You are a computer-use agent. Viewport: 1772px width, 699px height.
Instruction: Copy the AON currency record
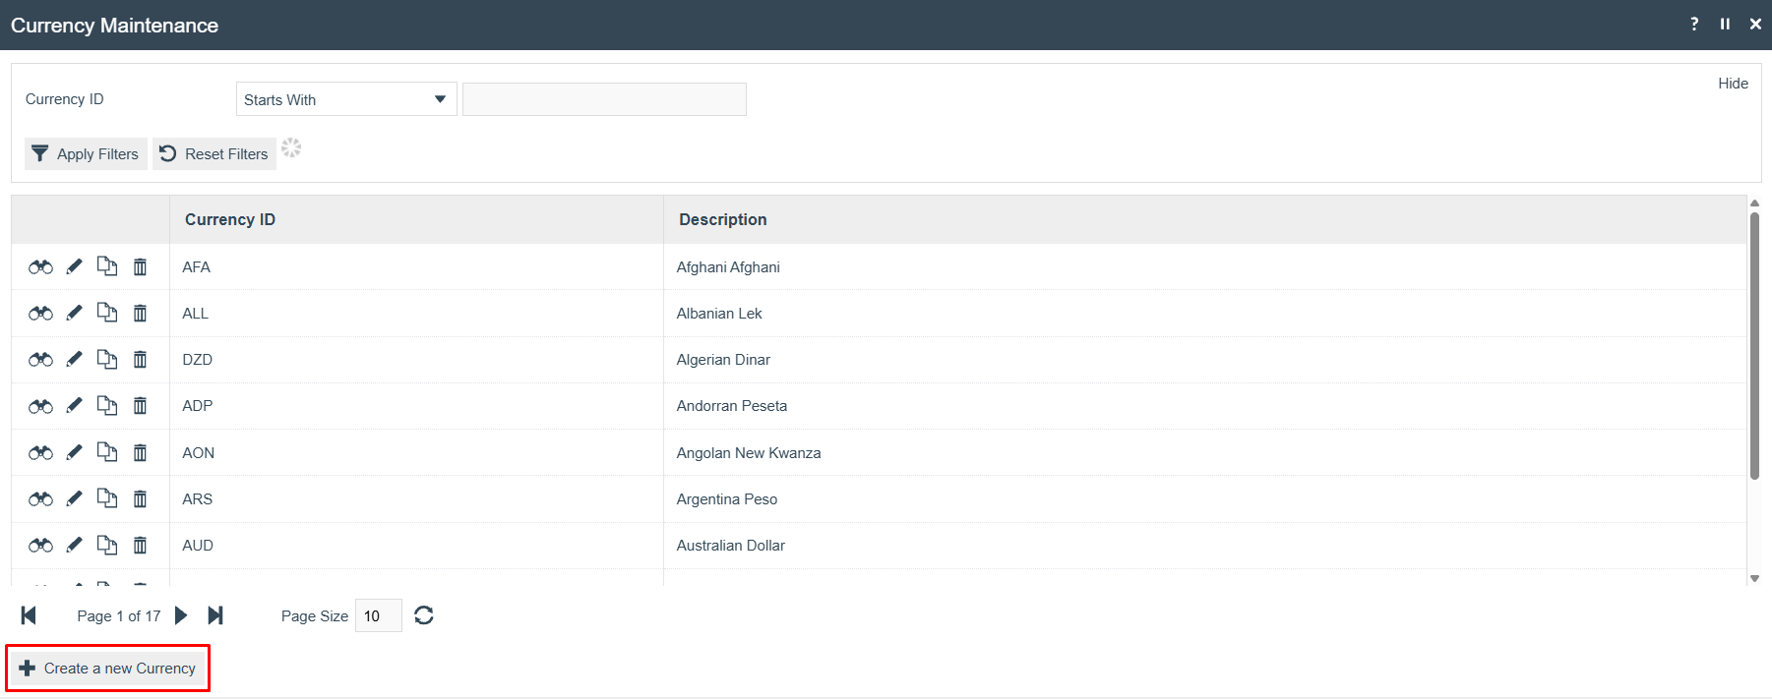tap(107, 452)
